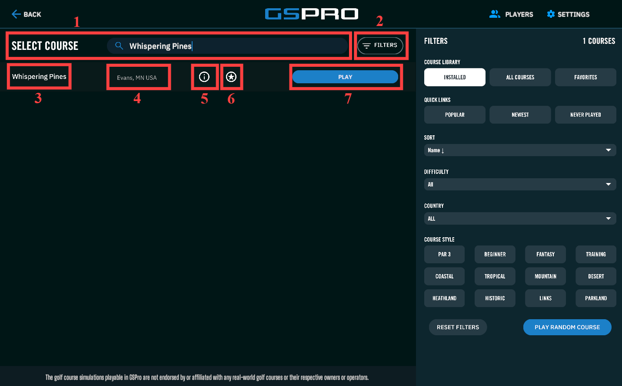Click the course info icon
This screenshot has height=386, width=622.
204,77
